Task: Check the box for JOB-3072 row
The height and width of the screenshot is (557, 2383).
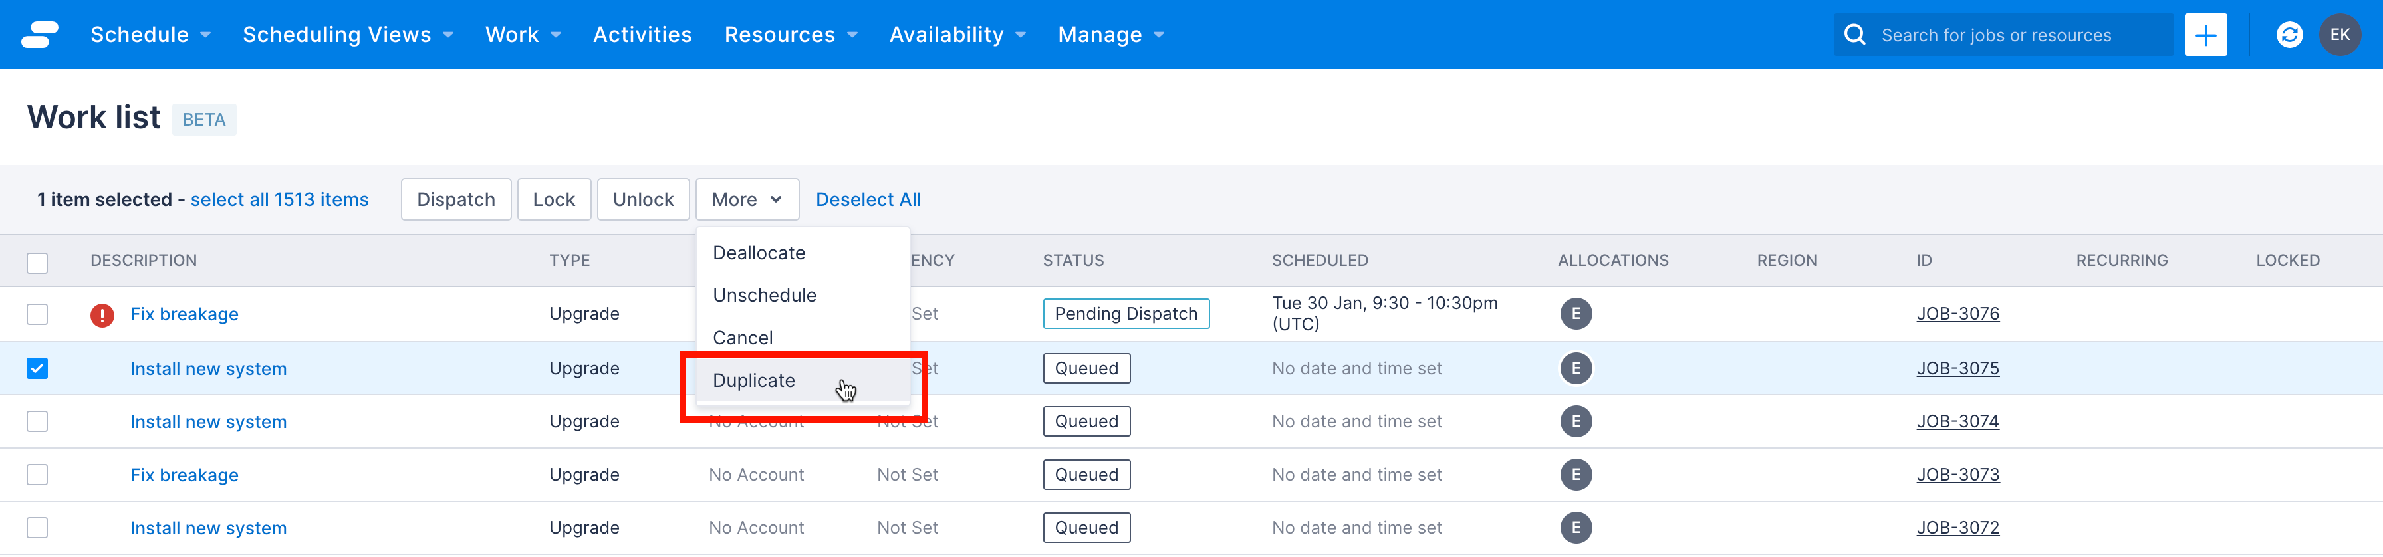Action: point(37,527)
